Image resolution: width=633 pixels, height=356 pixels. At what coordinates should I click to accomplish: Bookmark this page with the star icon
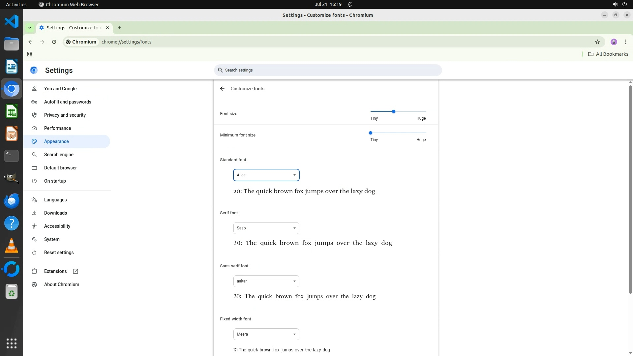click(597, 42)
